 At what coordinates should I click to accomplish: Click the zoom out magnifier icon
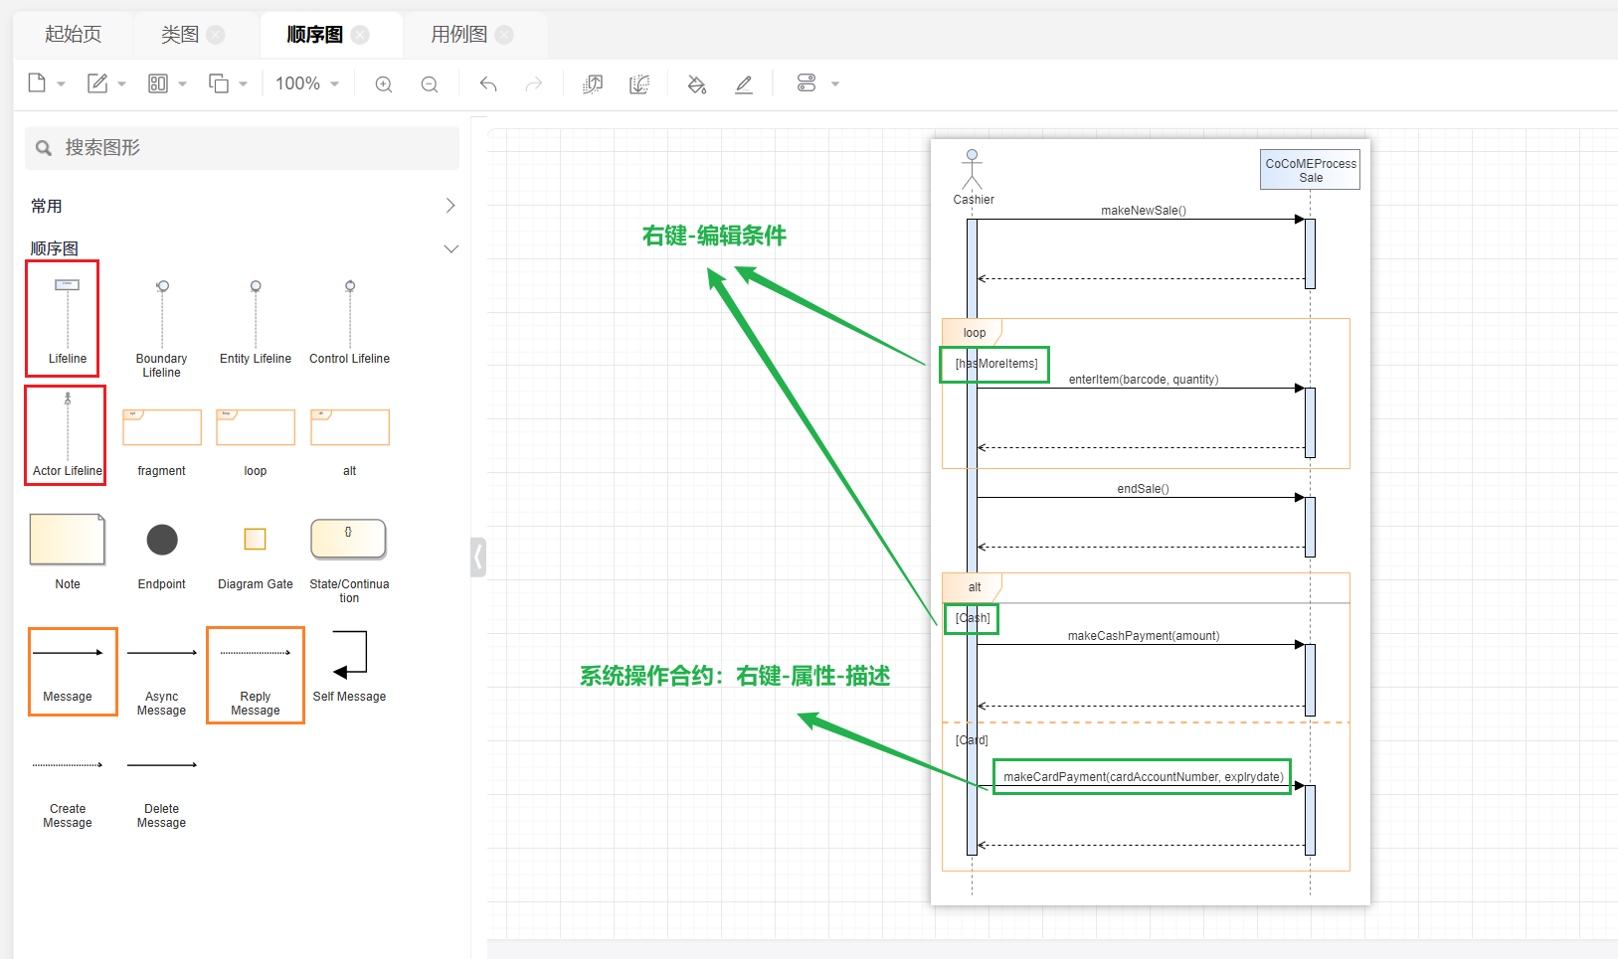(430, 84)
